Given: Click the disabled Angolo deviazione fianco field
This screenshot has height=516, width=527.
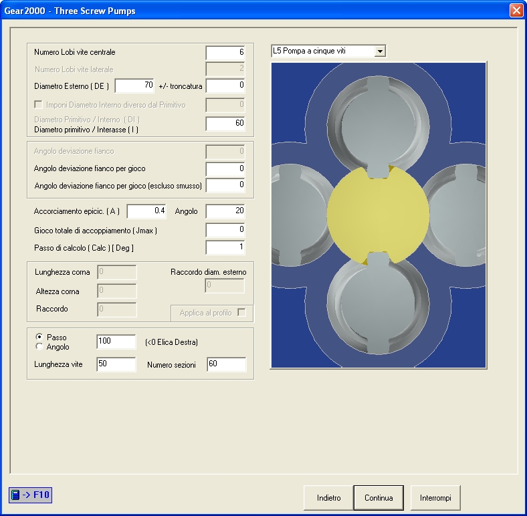Looking at the screenshot, I should 225,152.
